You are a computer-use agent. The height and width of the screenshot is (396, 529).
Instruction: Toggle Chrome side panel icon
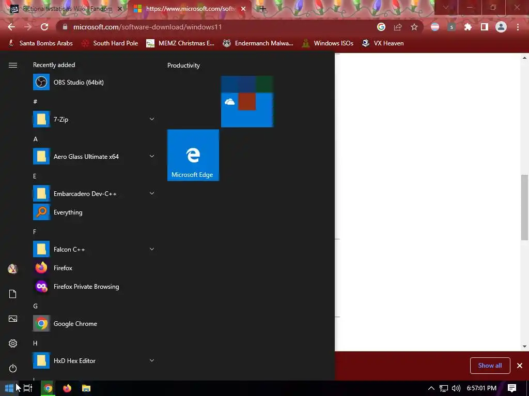485,27
